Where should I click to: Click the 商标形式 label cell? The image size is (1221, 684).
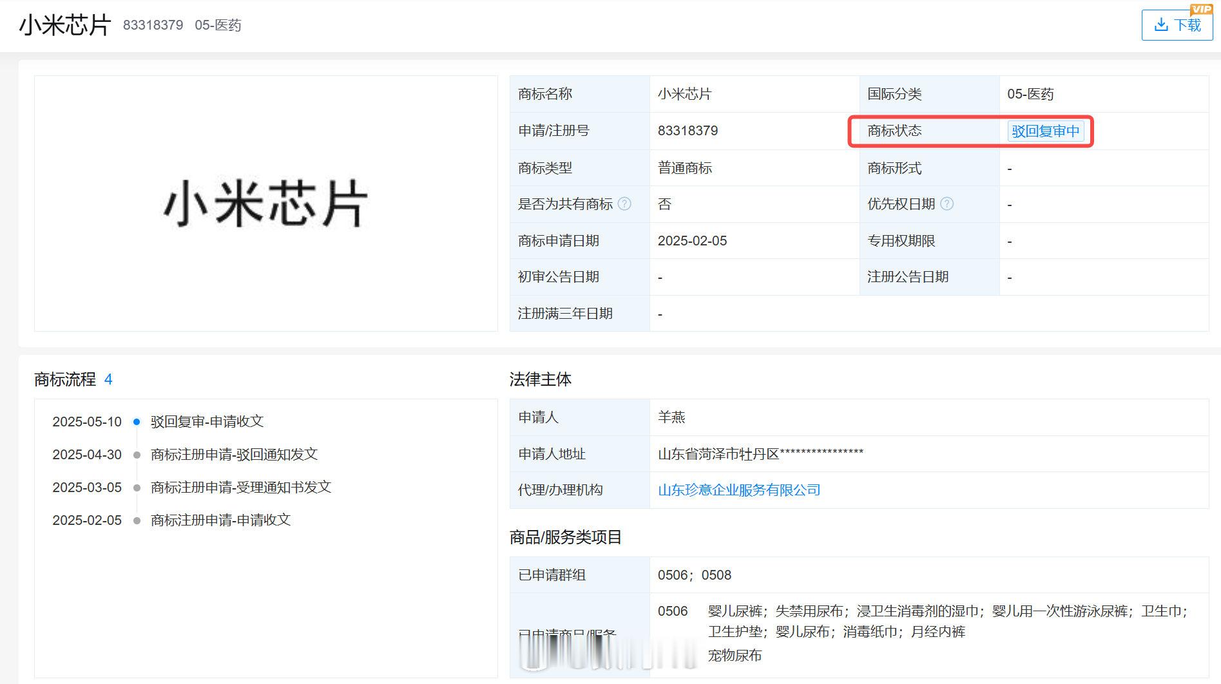930,168
